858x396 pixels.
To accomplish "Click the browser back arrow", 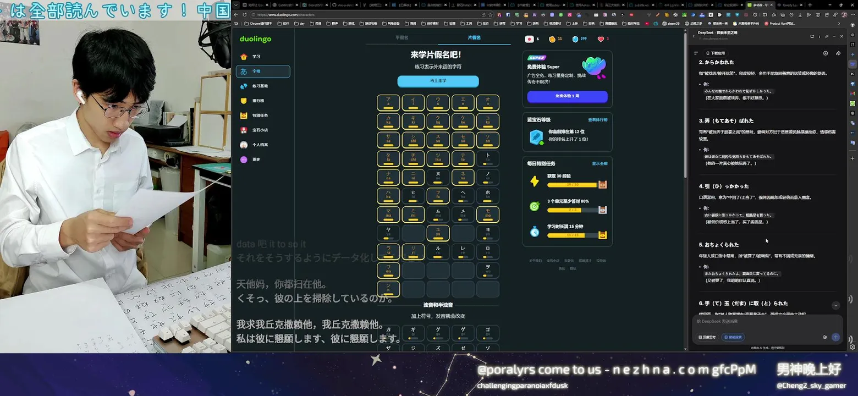I will pos(237,14).
